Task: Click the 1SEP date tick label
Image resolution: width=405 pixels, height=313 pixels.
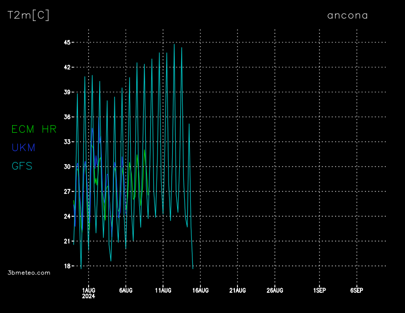Action: (x=319, y=290)
